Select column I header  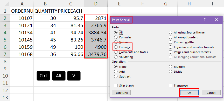tap(212, 4)
